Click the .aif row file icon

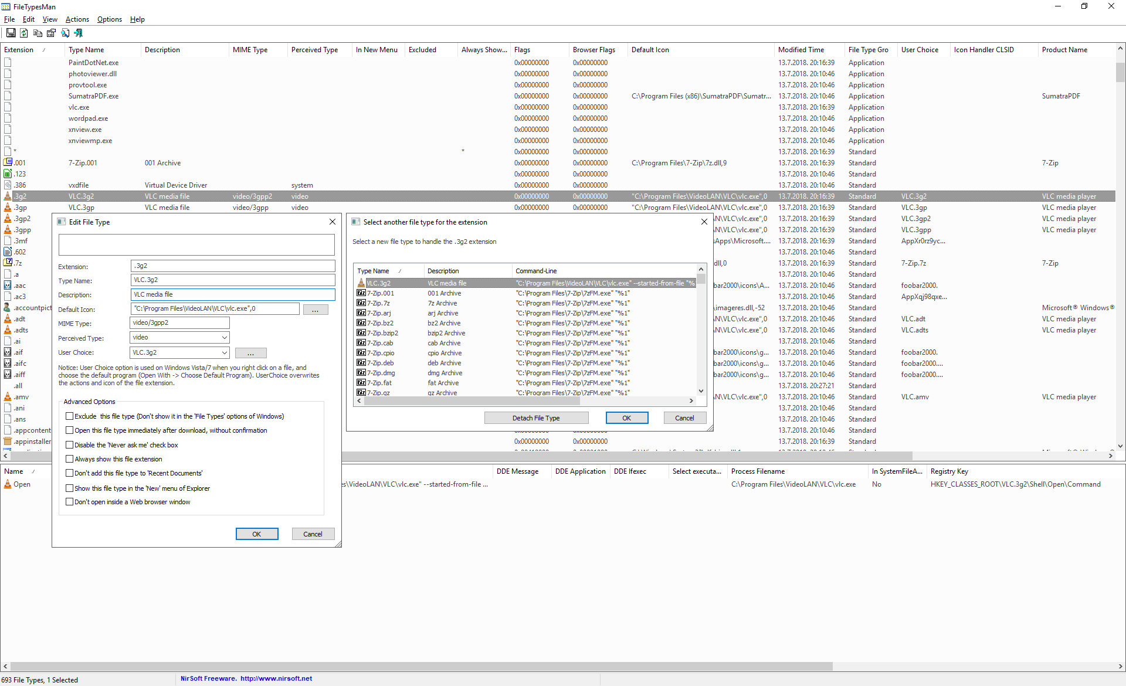pyautogui.click(x=8, y=352)
